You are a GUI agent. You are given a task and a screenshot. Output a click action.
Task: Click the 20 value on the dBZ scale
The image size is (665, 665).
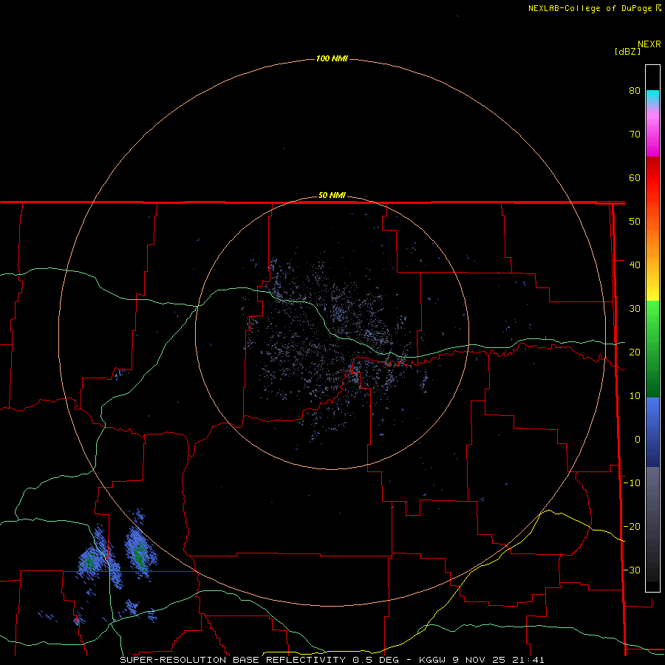(x=635, y=352)
